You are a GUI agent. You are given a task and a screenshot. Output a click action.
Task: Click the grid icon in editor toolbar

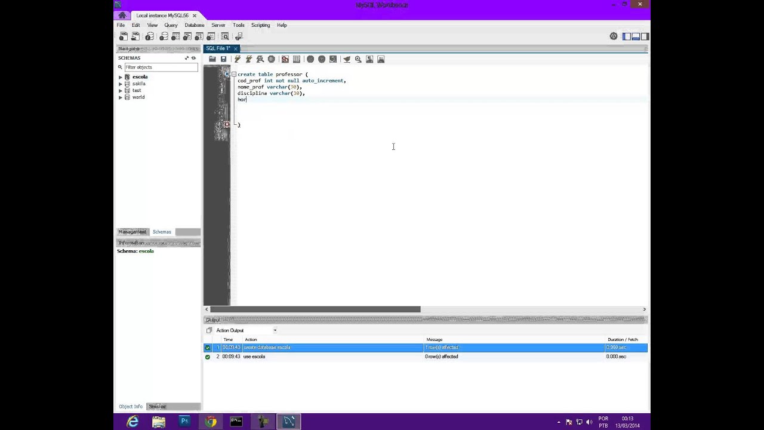[x=297, y=59]
